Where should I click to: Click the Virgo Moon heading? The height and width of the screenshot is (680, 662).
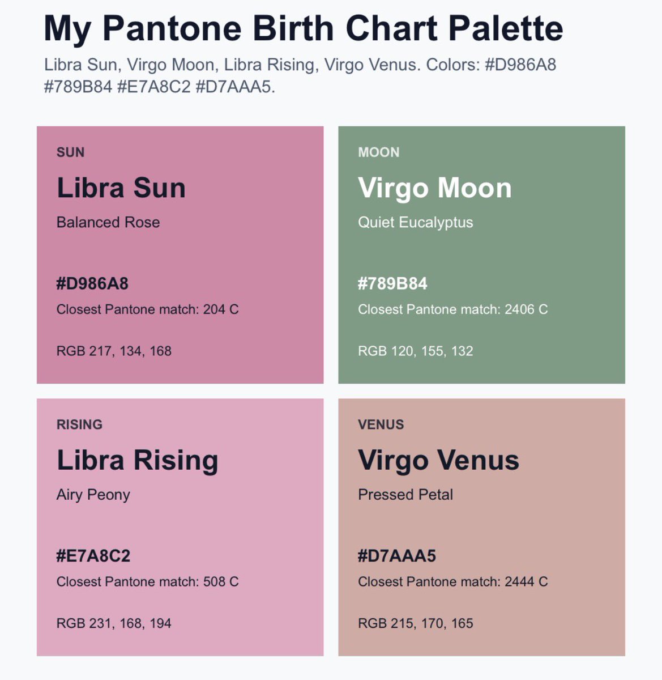pos(435,188)
